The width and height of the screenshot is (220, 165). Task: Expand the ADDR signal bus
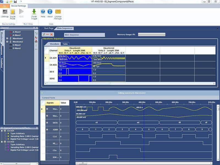pyautogui.click(x=47, y=129)
